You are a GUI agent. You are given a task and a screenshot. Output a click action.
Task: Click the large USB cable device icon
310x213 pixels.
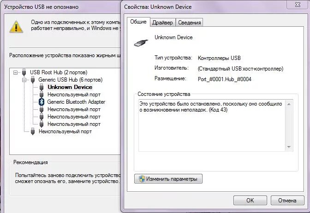[141, 42]
